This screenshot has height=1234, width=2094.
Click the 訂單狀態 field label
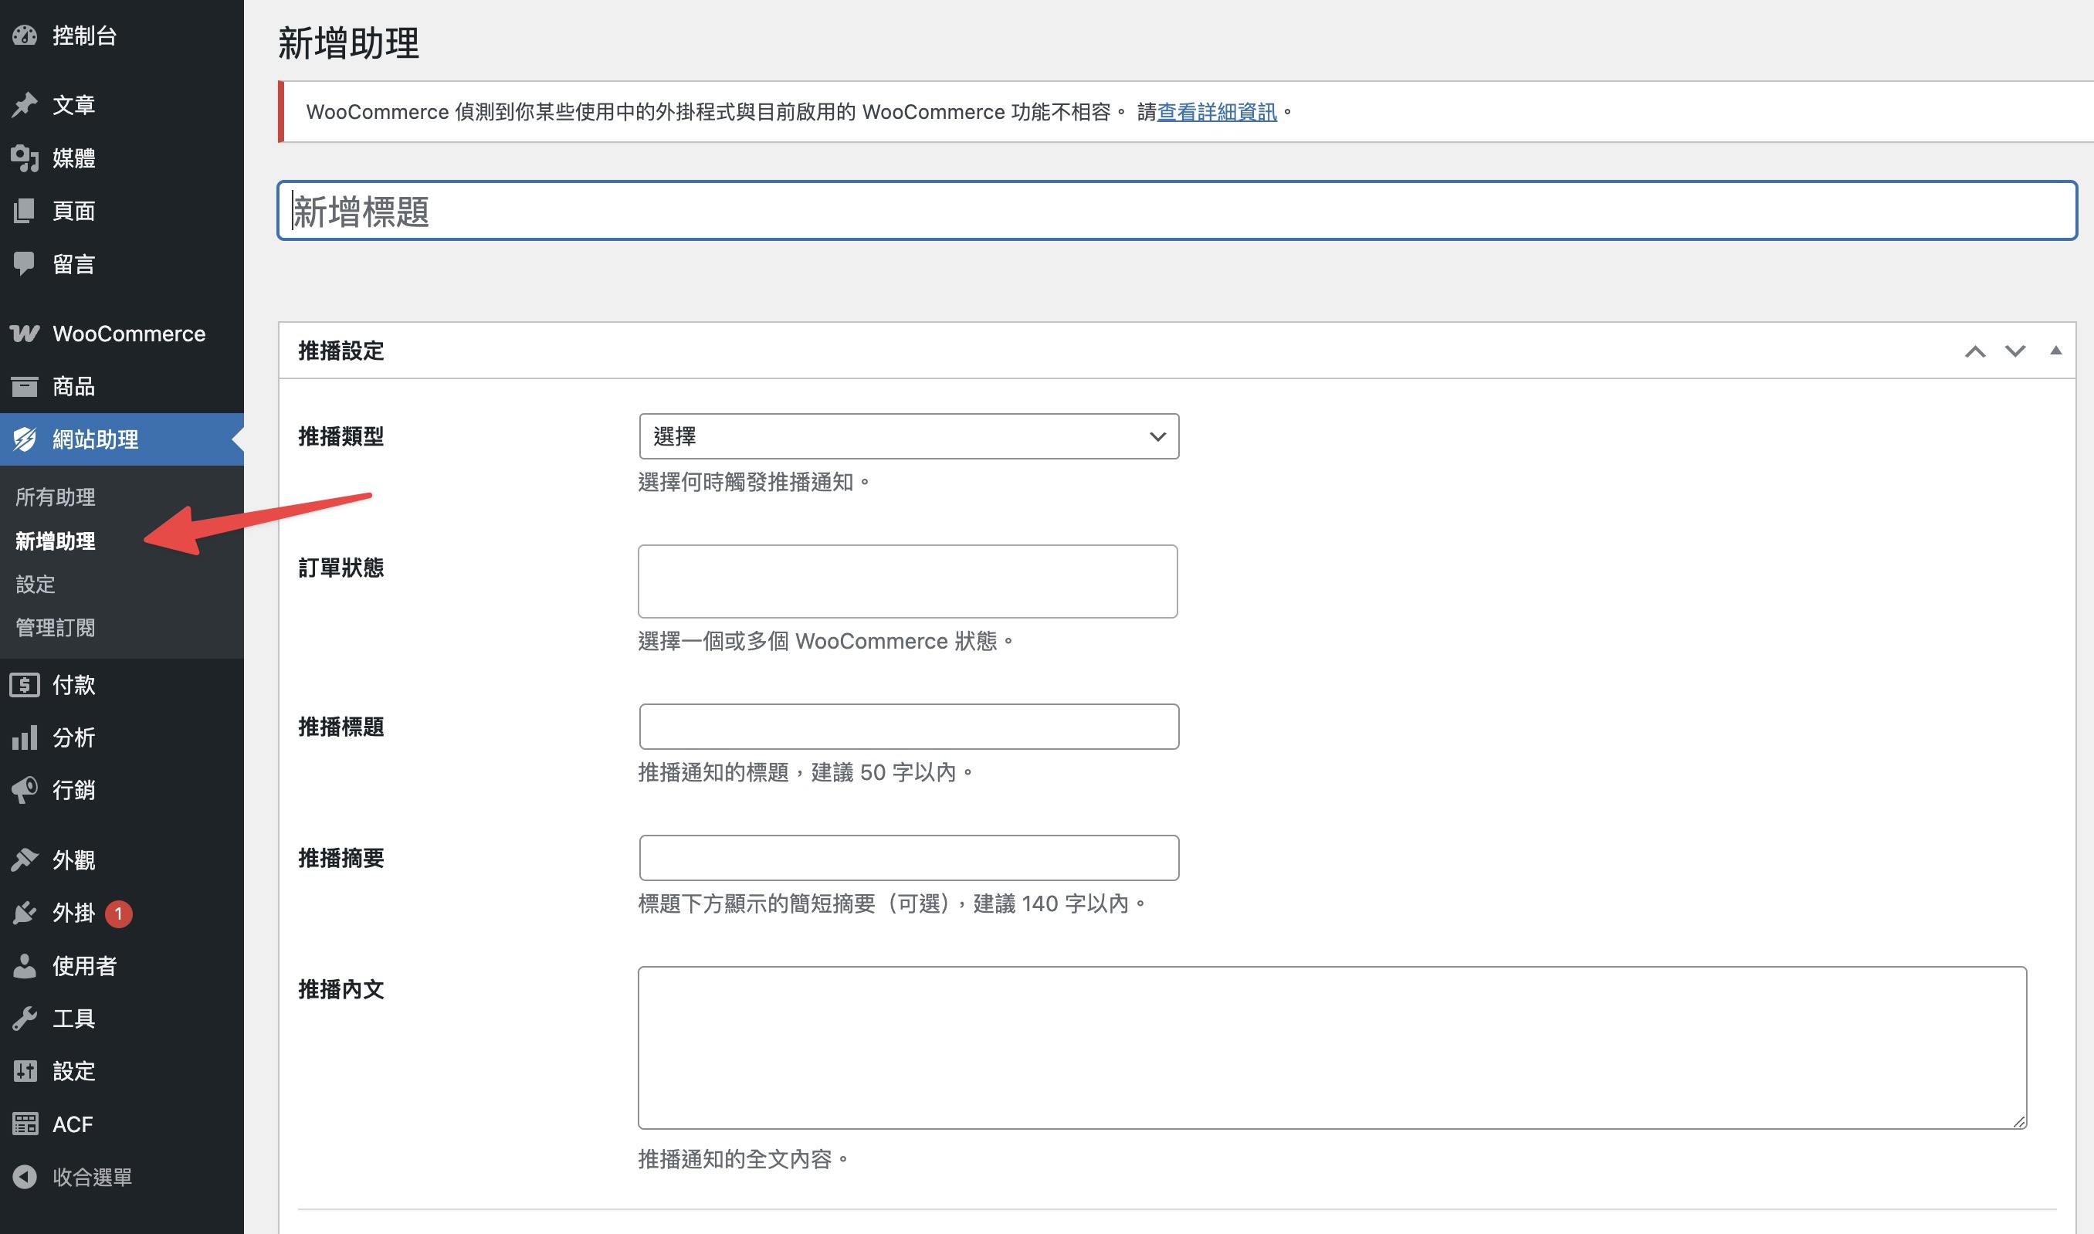[341, 567]
